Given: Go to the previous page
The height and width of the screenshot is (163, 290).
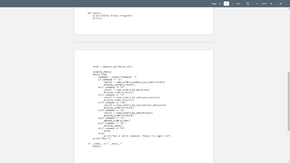Looking at the screenshot, I should (220, 4).
